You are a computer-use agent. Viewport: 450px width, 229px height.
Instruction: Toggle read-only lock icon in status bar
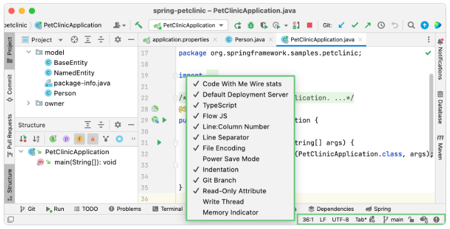click(x=411, y=220)
